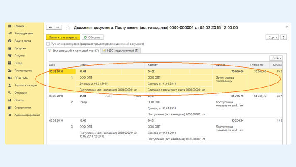296x167 pixels.
Task: Select Бухгалтерский и налоговый учет tab
Action: coord(73,51)
